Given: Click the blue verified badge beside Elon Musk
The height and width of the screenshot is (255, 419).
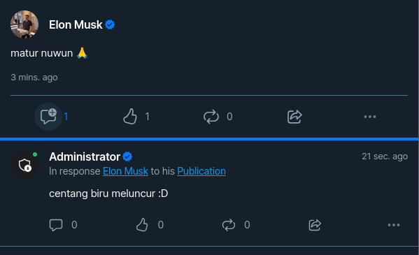Looking at the screenshot, I should (110, 24).
